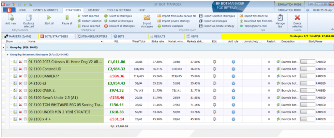Toggle start/pause switch for 06 Sayar's Under 2.5
Screen dimensions: 334x138
tap(307, 98)
